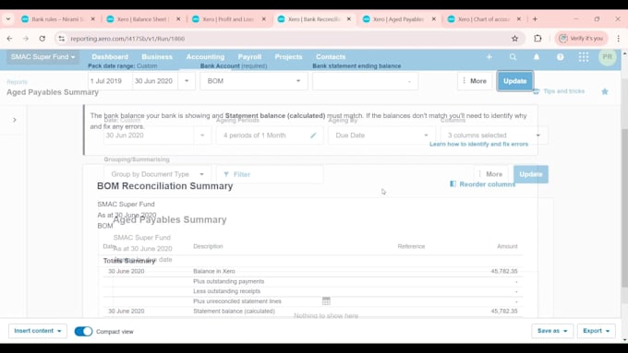Close the Bank rules tab
Screen dimensions: 628x353
click(93, 19)
